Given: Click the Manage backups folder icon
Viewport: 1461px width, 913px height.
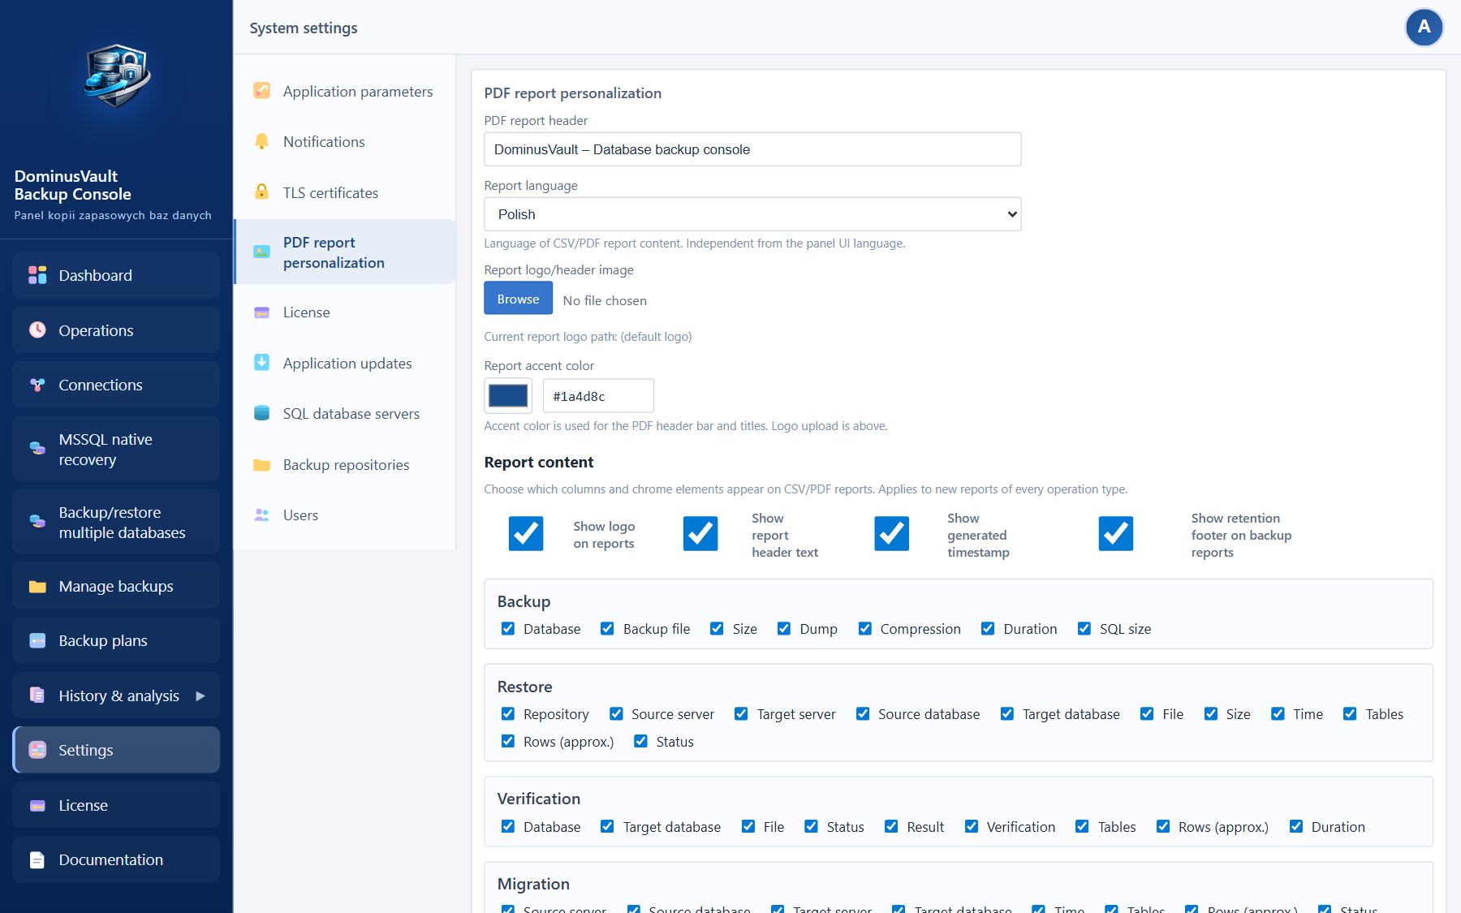Looking at the screenshot, I should point(37,586).
